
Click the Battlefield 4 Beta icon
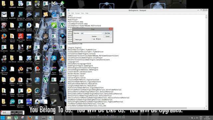pyautogui.click(x=21, y=49)
